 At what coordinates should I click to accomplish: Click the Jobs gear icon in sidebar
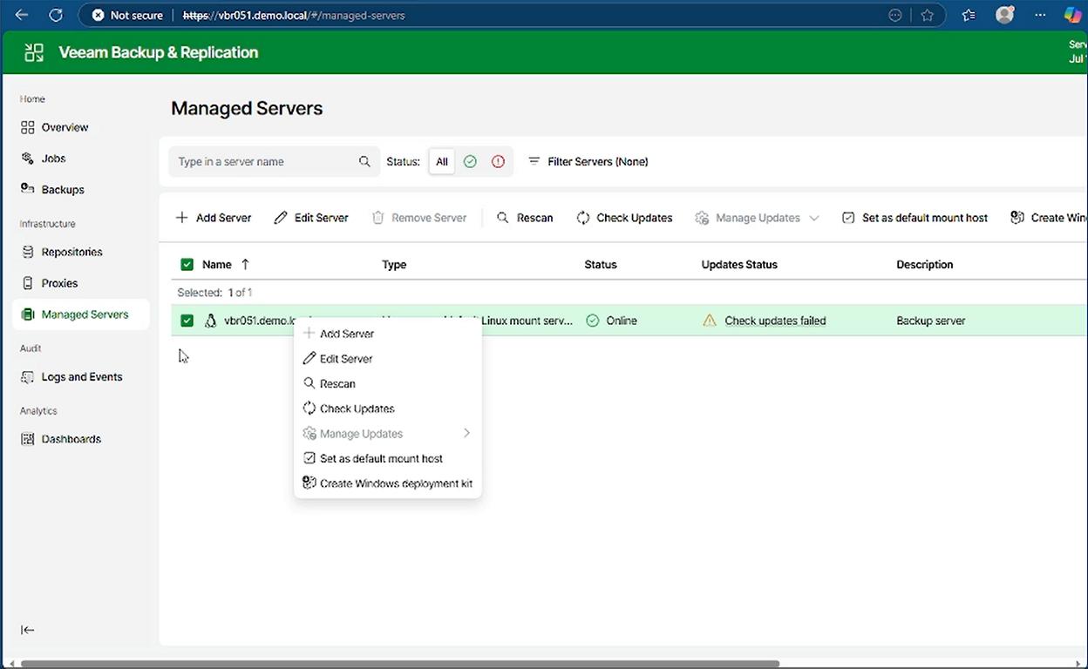click(x=28, y=159)
